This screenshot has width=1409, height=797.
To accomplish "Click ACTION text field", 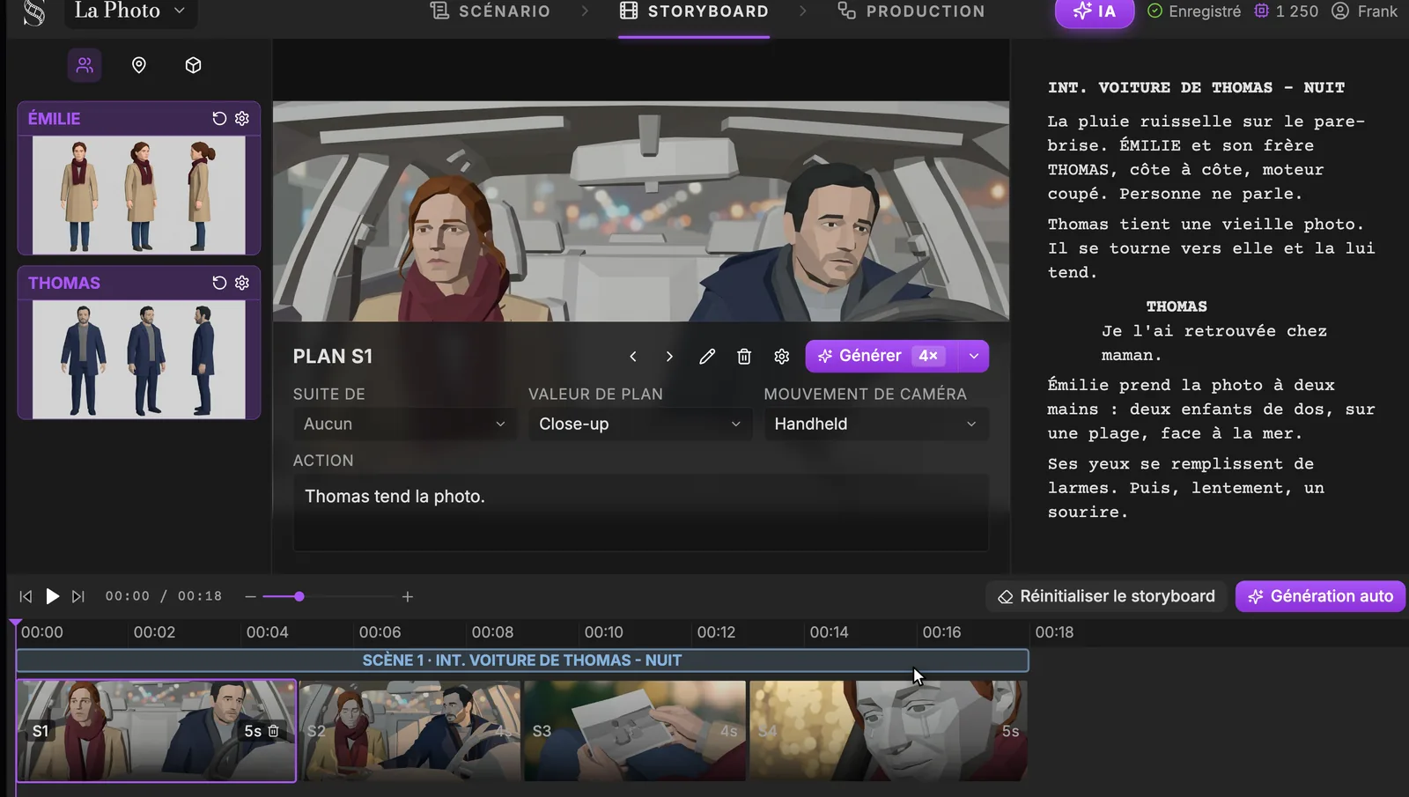I will pos(640,513).
